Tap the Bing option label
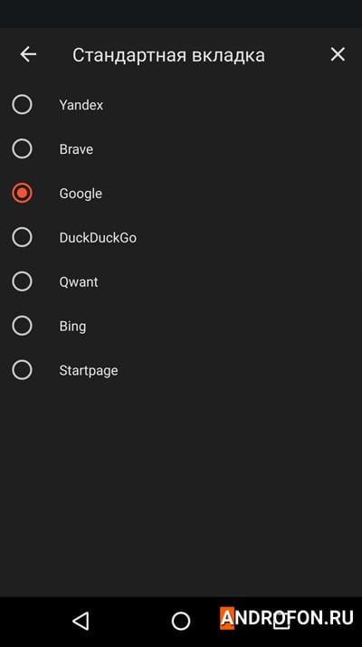This screenshot has width=362, height=647. [72, 327]
